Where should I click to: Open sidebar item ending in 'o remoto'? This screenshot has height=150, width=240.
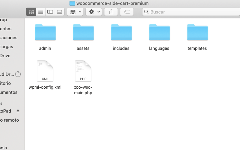(x=9, y=120)
